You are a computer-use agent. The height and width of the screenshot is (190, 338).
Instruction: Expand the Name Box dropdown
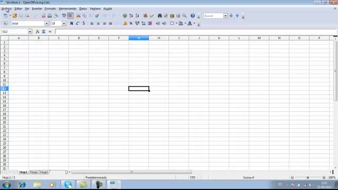(x=30, y=32)
